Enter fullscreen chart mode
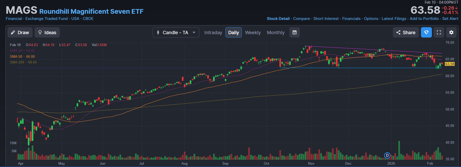 439,32
